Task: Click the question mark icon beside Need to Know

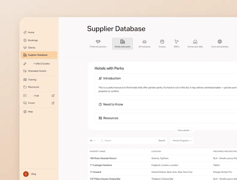Action: pos(100,104)
